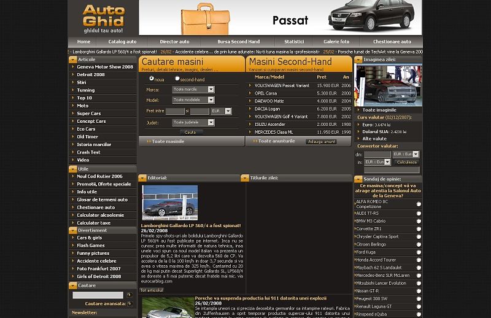Click the Auto Ghid logo

pyautogui.click(x=103, y=19)
